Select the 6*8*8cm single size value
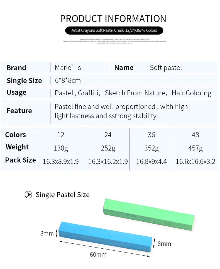The width and height of the screenshot is (220, 269). coord(68,81)
